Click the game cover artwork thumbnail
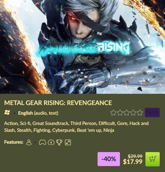The image size is (165, 172). pyautogui.click(x=83, y=47)
